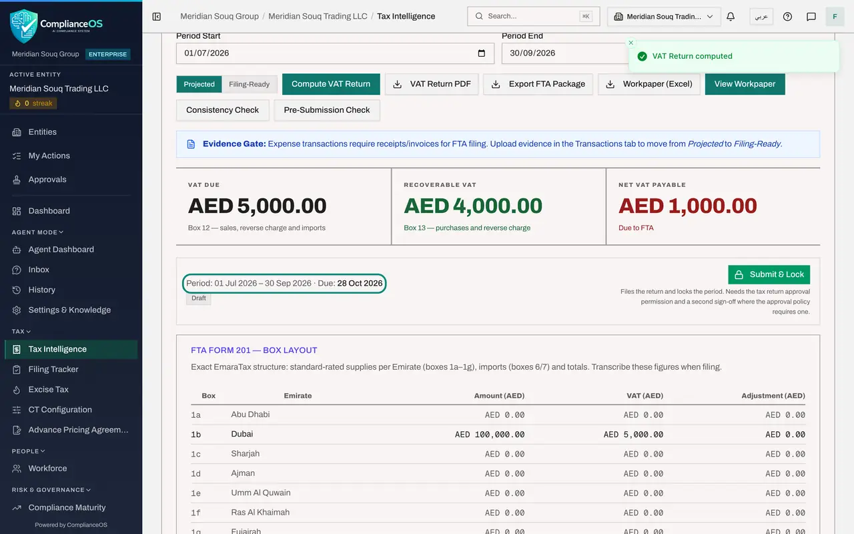The image size is (854, 534).
Task: Focus the Search field
Action: pyautogui.click(x=533, y=17)
